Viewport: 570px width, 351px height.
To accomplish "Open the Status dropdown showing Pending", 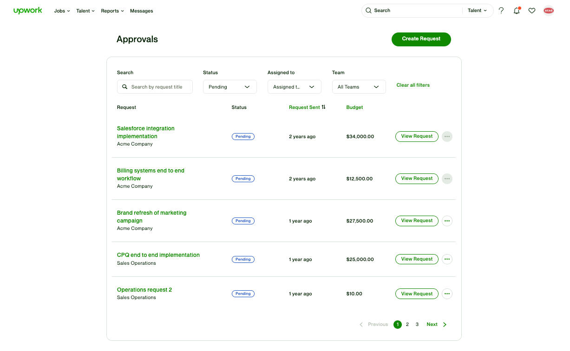I will coord(229,86).
